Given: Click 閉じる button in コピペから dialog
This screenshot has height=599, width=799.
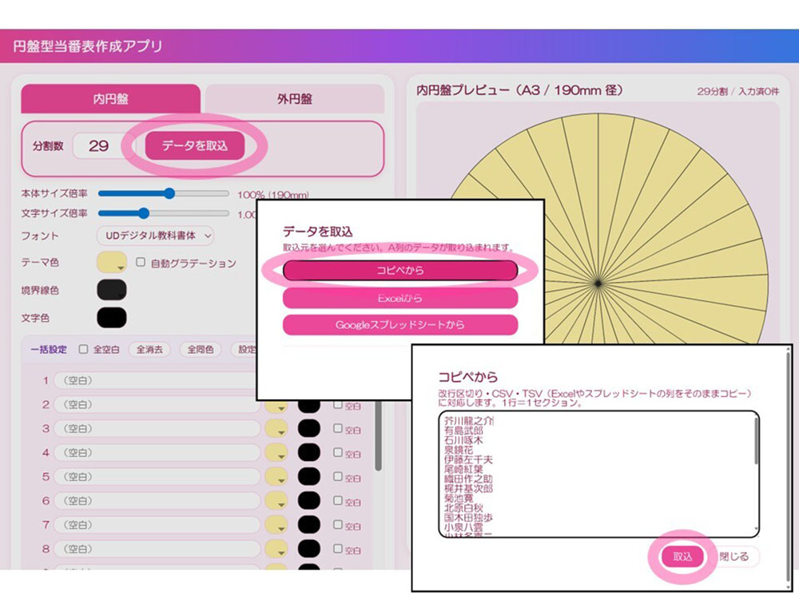Looking at the screenshot, I should coord(733,556).
